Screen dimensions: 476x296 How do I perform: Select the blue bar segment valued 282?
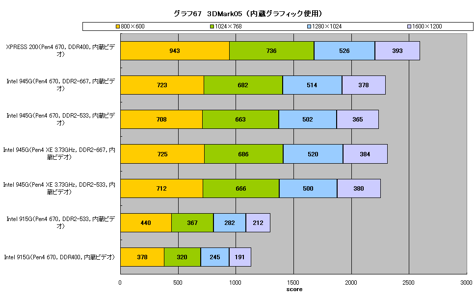click(230, 222)
